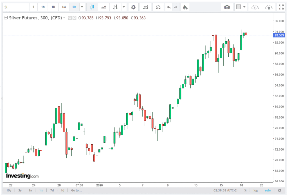Image resolution: width=288 pixels, height=196 pixels.
Task: Take a chart snapshot with camera
Action: [227, 7]
